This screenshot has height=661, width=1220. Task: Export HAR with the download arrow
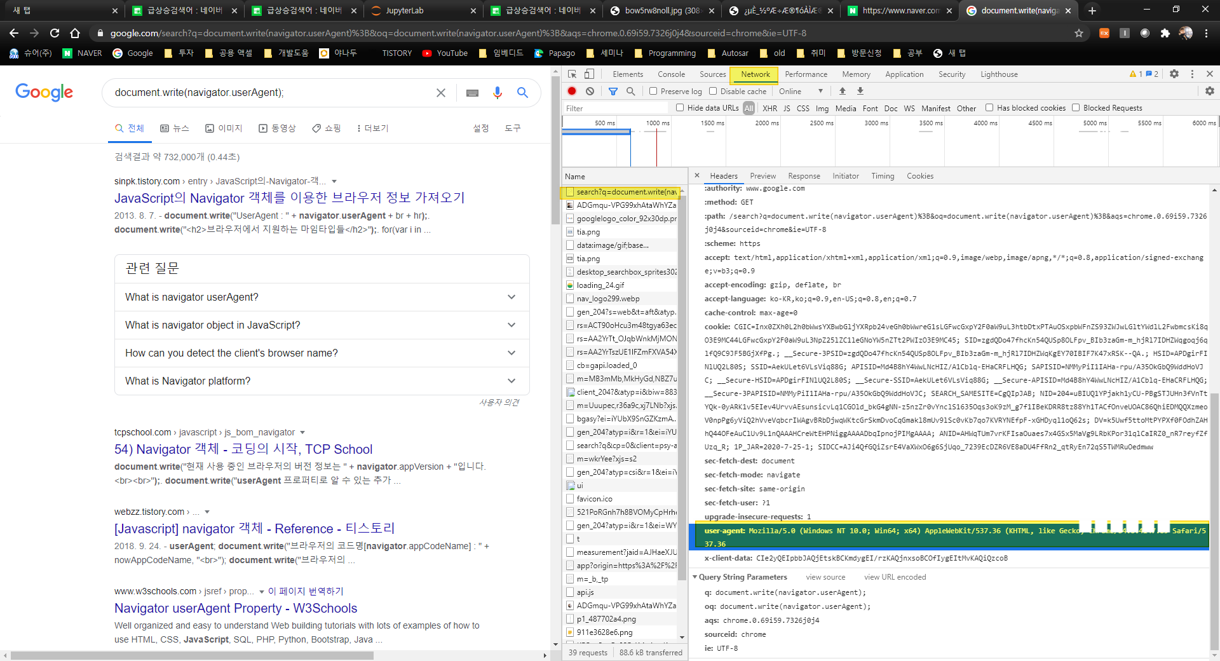(x=860, y=91)
